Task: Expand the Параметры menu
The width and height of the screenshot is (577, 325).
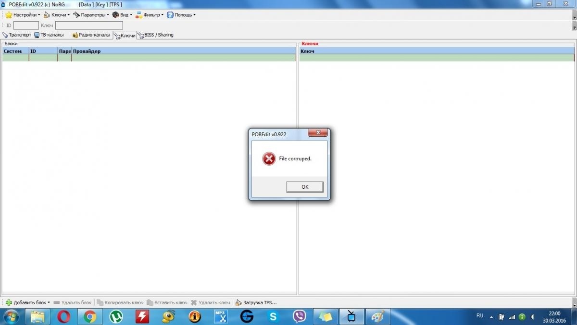Action: click(91, 15)
